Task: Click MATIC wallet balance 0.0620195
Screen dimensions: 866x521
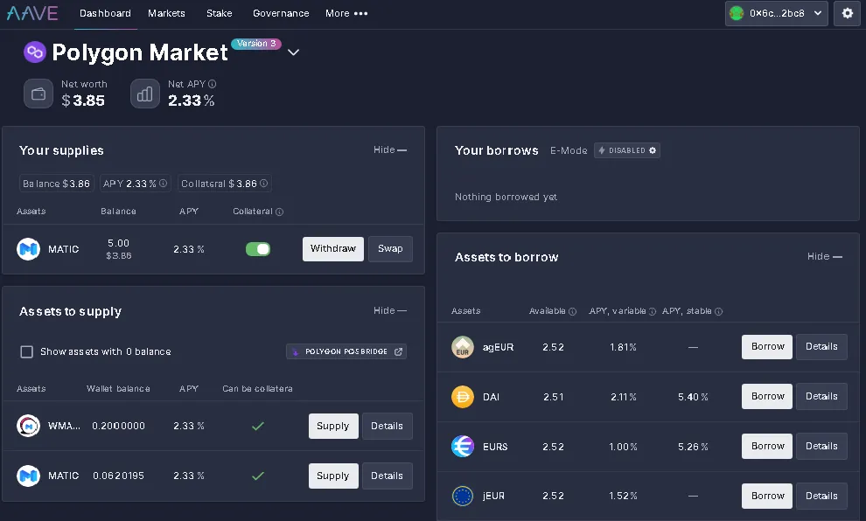Action: pos(118,476)
